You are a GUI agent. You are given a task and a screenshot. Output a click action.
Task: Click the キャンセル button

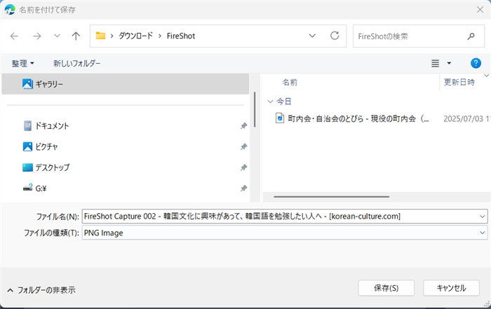pos(451,268)
